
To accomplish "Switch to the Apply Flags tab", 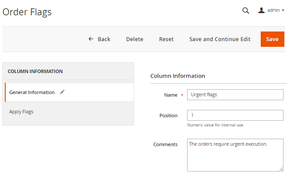I will tap(21, 112).
